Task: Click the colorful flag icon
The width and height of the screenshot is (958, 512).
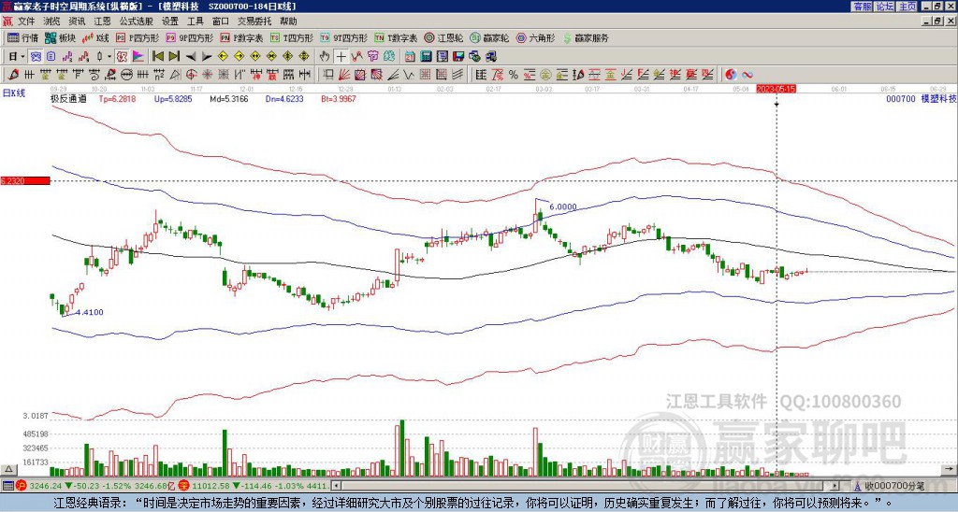Action: (138, 57)
